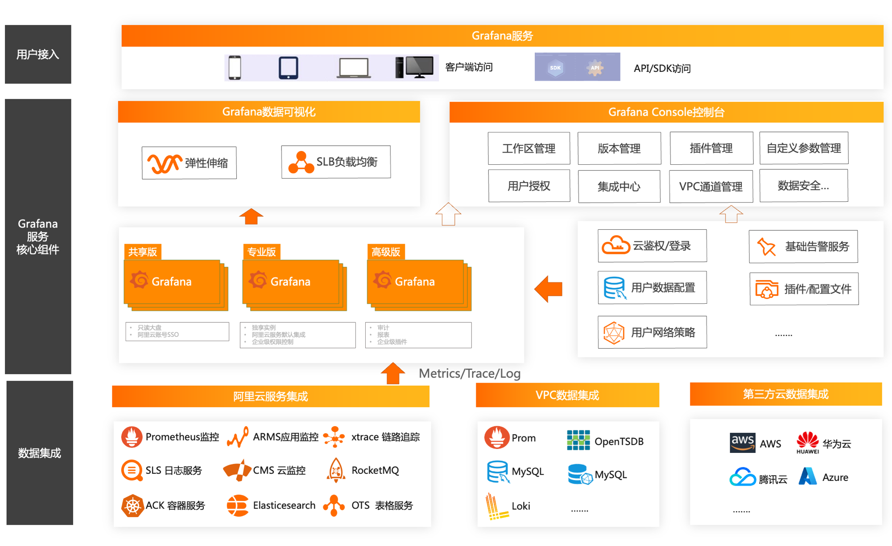
Task: Click the 企业级权限控制 feature text
Action: click(x=273, y=342)
